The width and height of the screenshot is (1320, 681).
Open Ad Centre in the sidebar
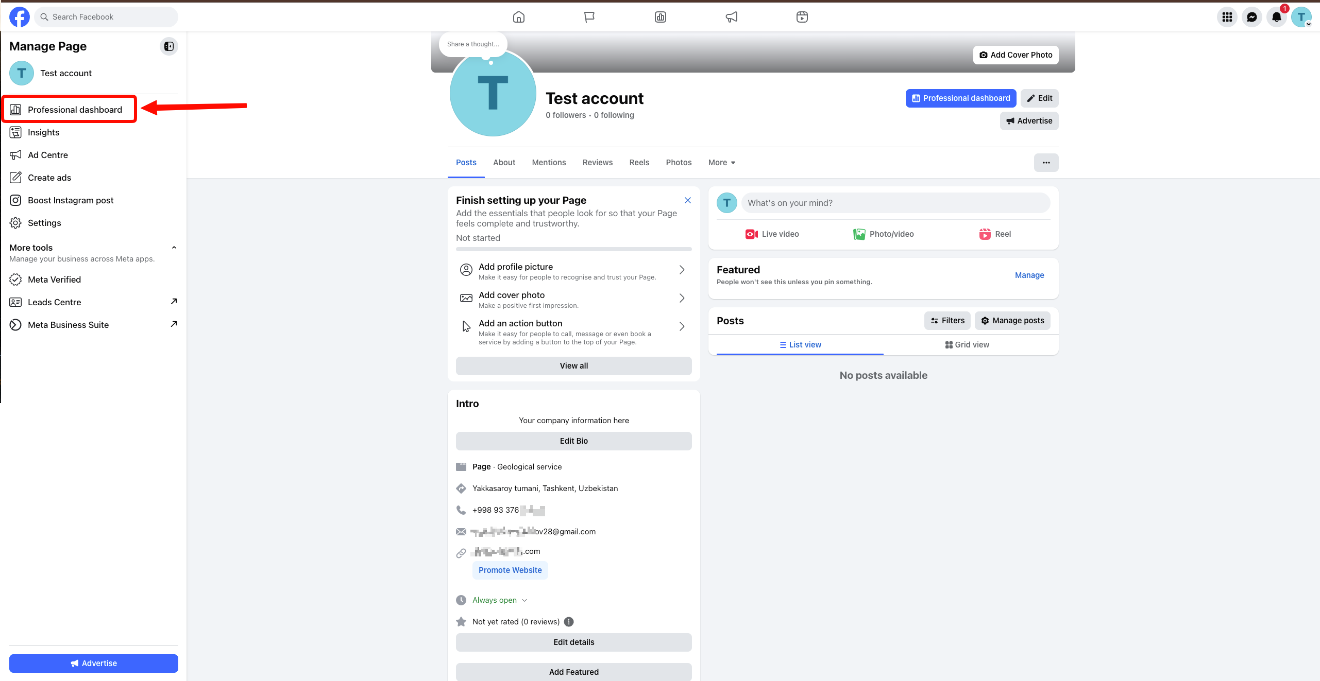[x=94, y=155]
